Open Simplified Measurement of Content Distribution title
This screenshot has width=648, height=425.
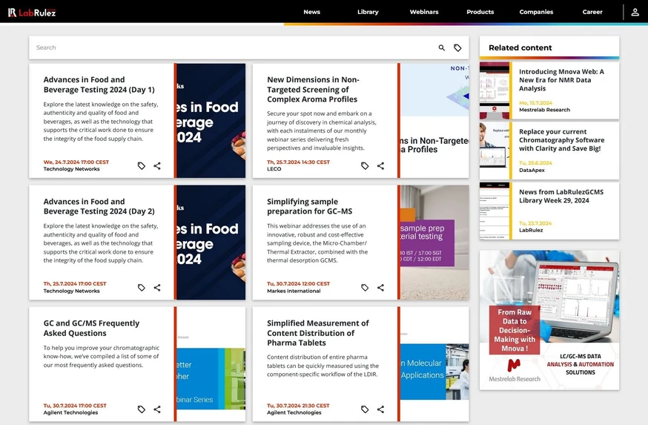(318, 333)
